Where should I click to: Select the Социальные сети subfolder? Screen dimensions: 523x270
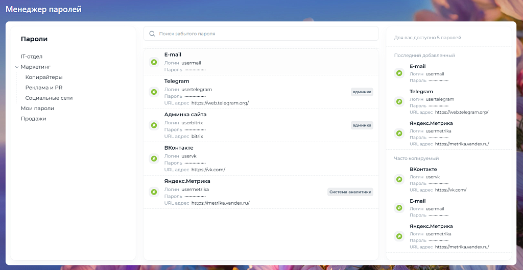coord(49,98)
